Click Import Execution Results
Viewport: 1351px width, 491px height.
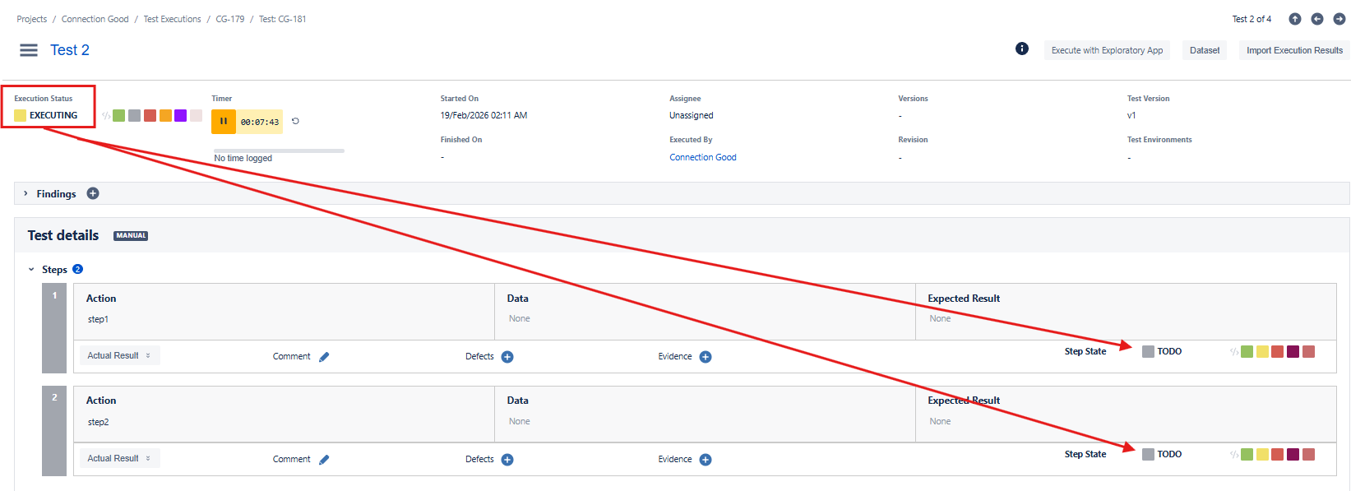tap(1294, 50)
